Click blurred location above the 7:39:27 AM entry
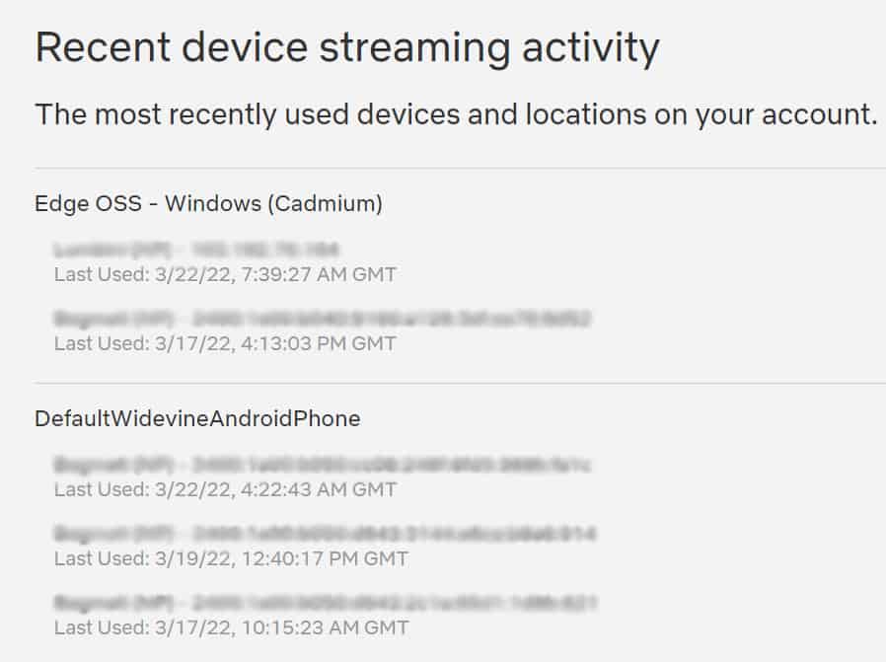886x662 pixels. [97, 252]
